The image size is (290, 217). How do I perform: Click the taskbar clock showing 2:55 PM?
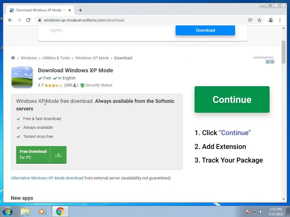point(276,212)
